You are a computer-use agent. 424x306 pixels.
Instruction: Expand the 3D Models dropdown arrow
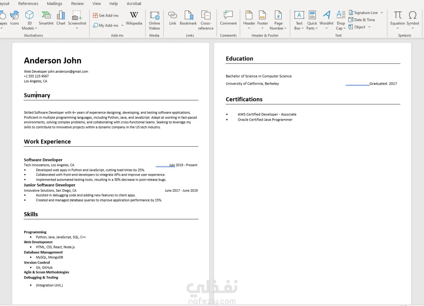coord(35,28)
